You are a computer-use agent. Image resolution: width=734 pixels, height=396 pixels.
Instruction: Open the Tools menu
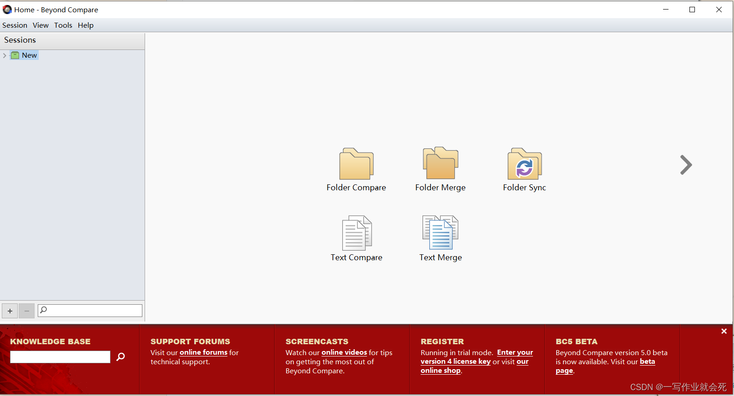coord(63,25)
